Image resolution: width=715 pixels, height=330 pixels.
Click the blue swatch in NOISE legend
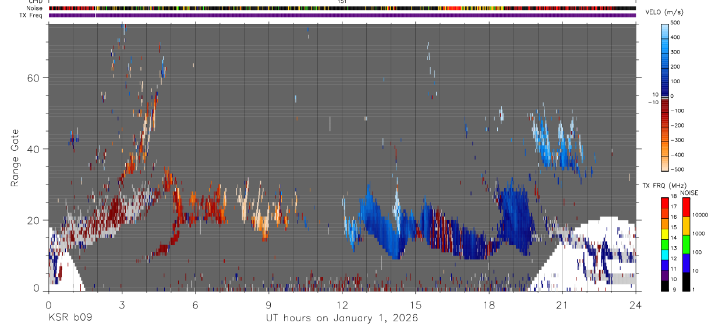pyautogui.click(x=686, y=263)
